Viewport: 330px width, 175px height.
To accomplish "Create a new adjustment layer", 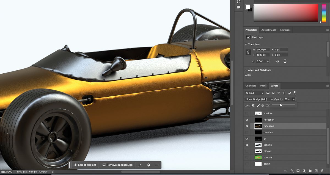I will pos(304,171).
